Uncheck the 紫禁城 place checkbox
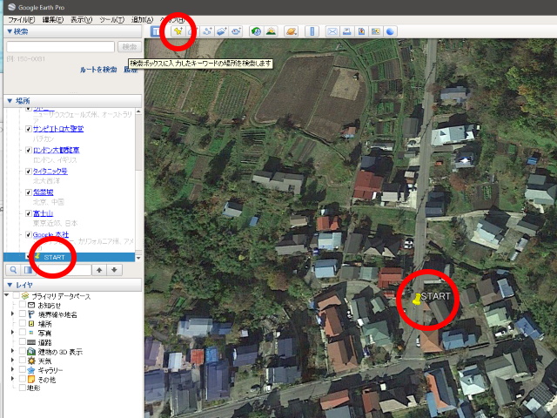This screenshot has height=418, width=557. tap(29, 192)
